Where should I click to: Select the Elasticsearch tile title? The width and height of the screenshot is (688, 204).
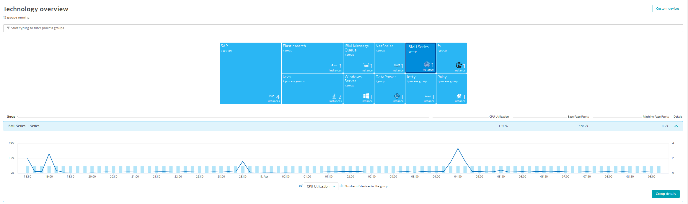click(294, 46)
